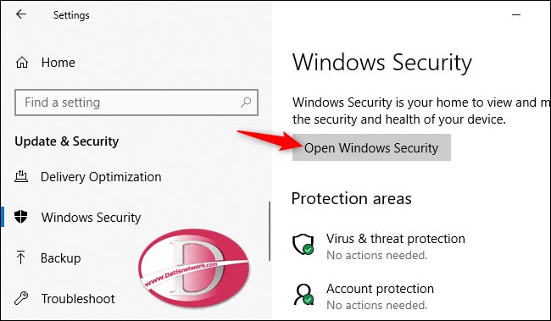Click the Windows Security shield icon in sidebar
The width and height of the screenshot is (551, 321).
pyautogui.click(x=21, y=217)
